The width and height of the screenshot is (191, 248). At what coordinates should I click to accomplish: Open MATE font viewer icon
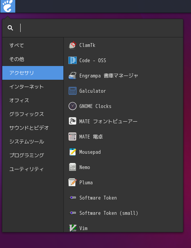coord(73,121)
